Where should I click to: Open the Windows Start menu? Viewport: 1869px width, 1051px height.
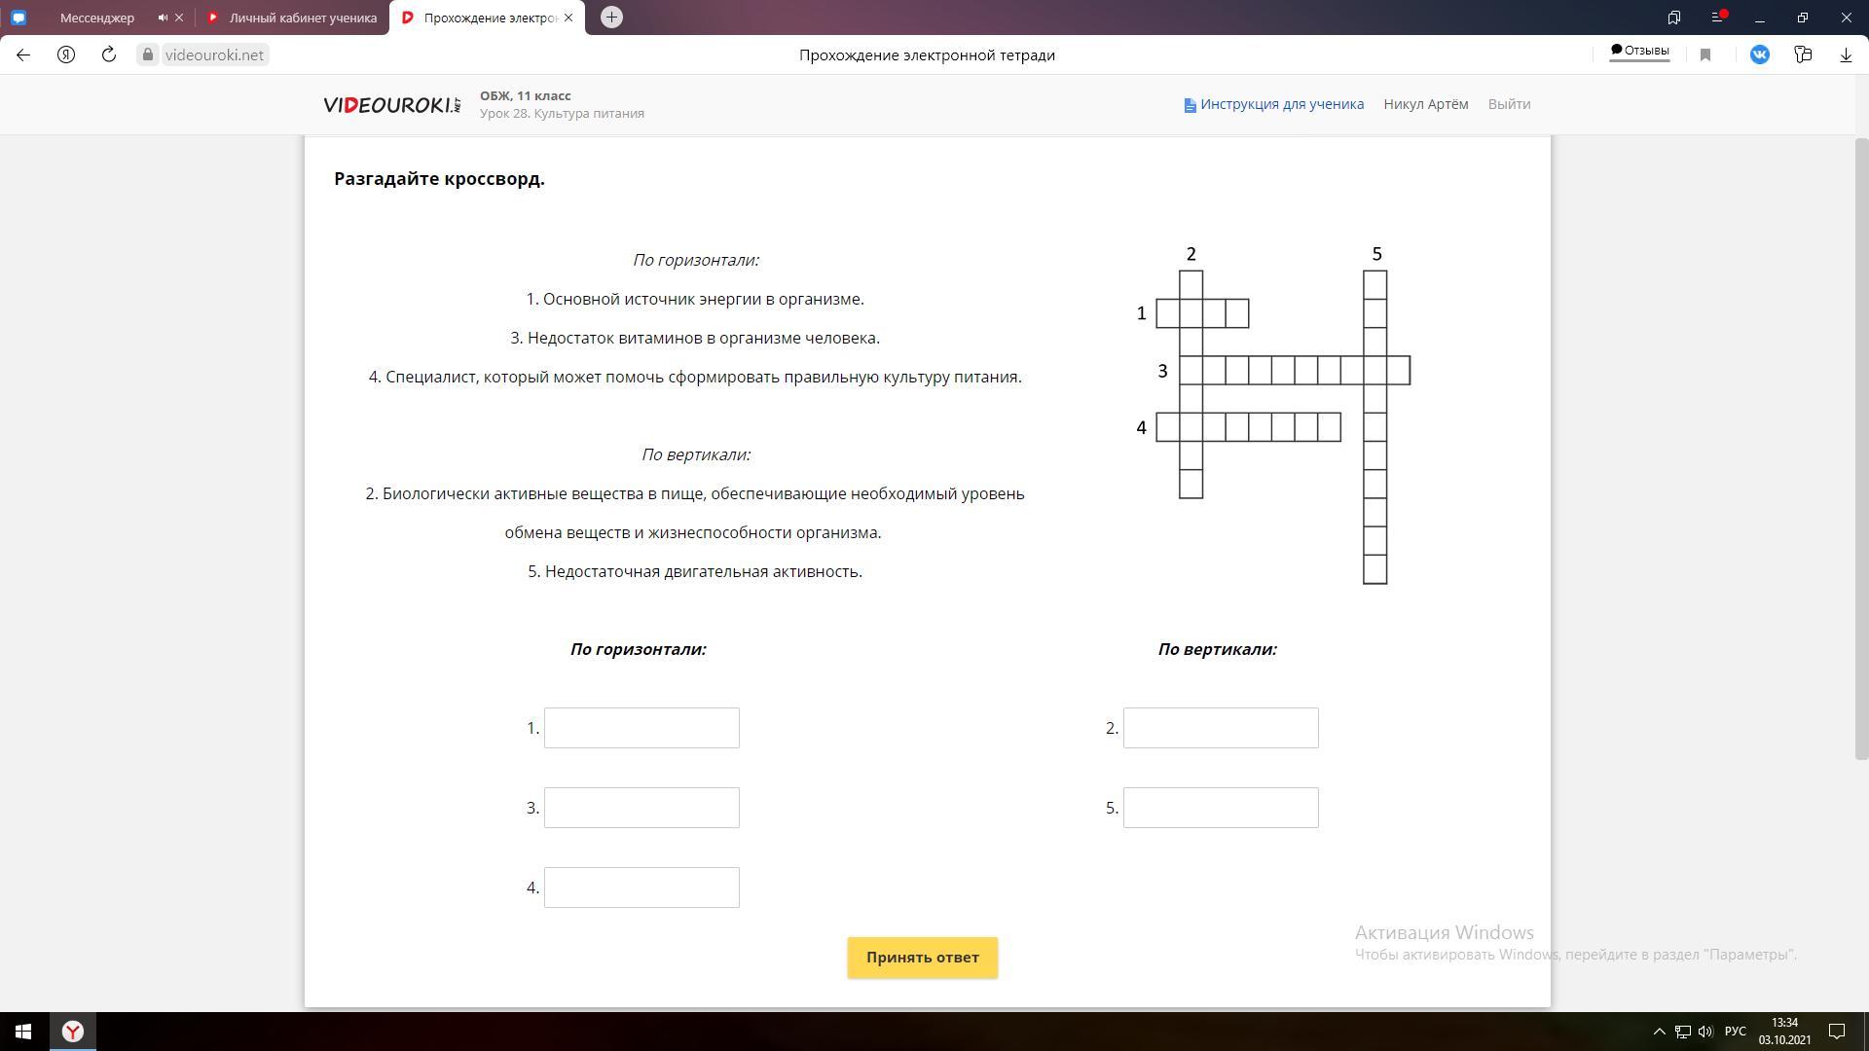[23, 1032]
